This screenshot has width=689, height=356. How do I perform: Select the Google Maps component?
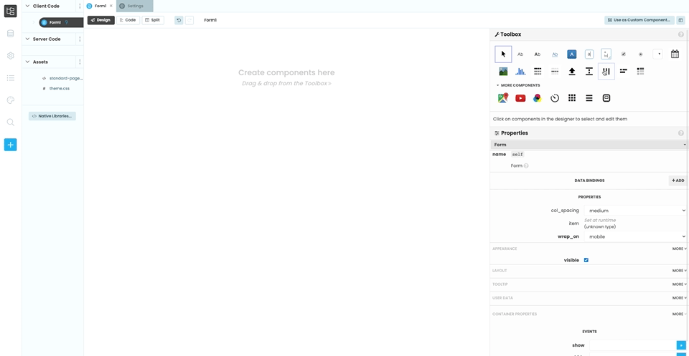pyautogui.click(x=503, y=97)
